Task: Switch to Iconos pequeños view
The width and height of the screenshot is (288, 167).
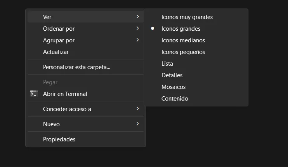Action: [x=183, y=52]
